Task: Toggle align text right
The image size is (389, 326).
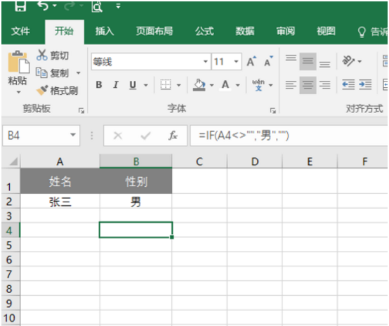Action: tap(324, 85)
